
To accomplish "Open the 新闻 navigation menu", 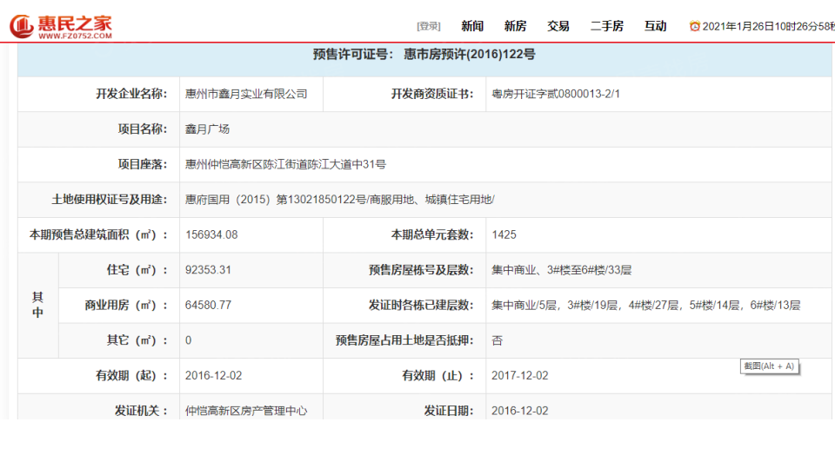I will 472,26.
